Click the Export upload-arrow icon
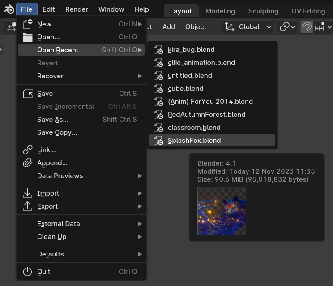Screen dimensions: 333x286 pyautogui.click(x=27, y=206)
